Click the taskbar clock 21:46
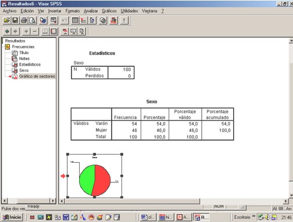This screenshot has width=293, height=222. click(287, 217)
